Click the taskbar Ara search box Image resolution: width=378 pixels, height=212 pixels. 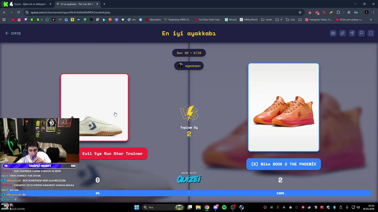pos(163,207)
